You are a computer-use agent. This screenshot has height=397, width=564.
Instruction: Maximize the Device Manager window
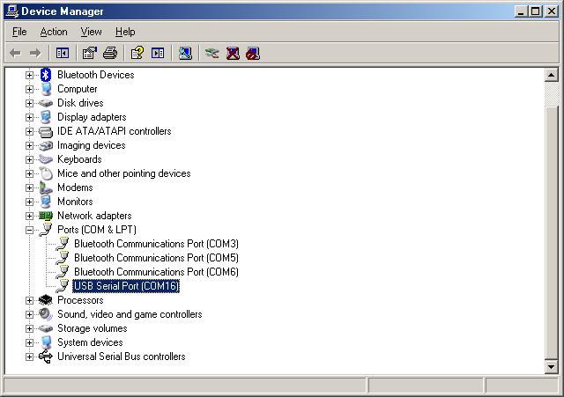coord(535,11)
